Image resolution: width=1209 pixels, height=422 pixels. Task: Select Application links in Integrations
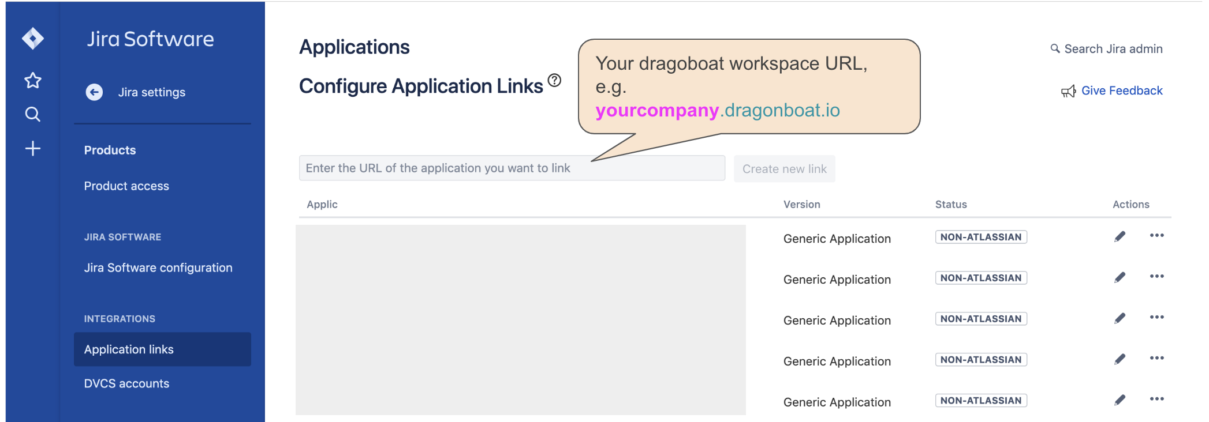[162, 349]
